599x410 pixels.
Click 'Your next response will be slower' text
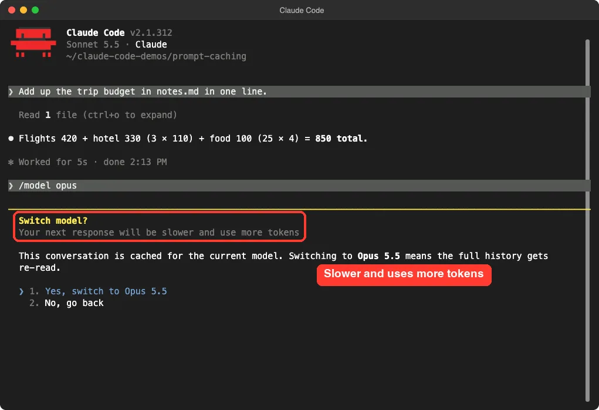point(159,233)
